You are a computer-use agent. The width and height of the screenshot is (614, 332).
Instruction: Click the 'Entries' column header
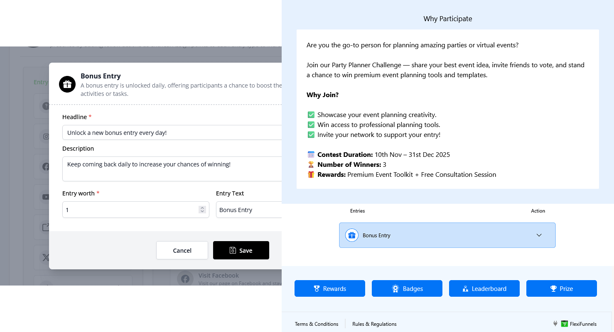[357, 211]
